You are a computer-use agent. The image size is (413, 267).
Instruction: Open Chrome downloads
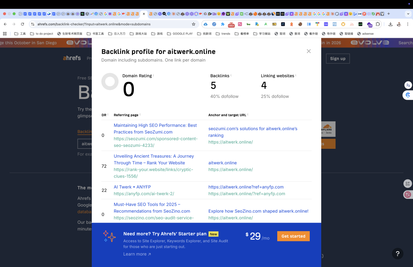[390, 24]
